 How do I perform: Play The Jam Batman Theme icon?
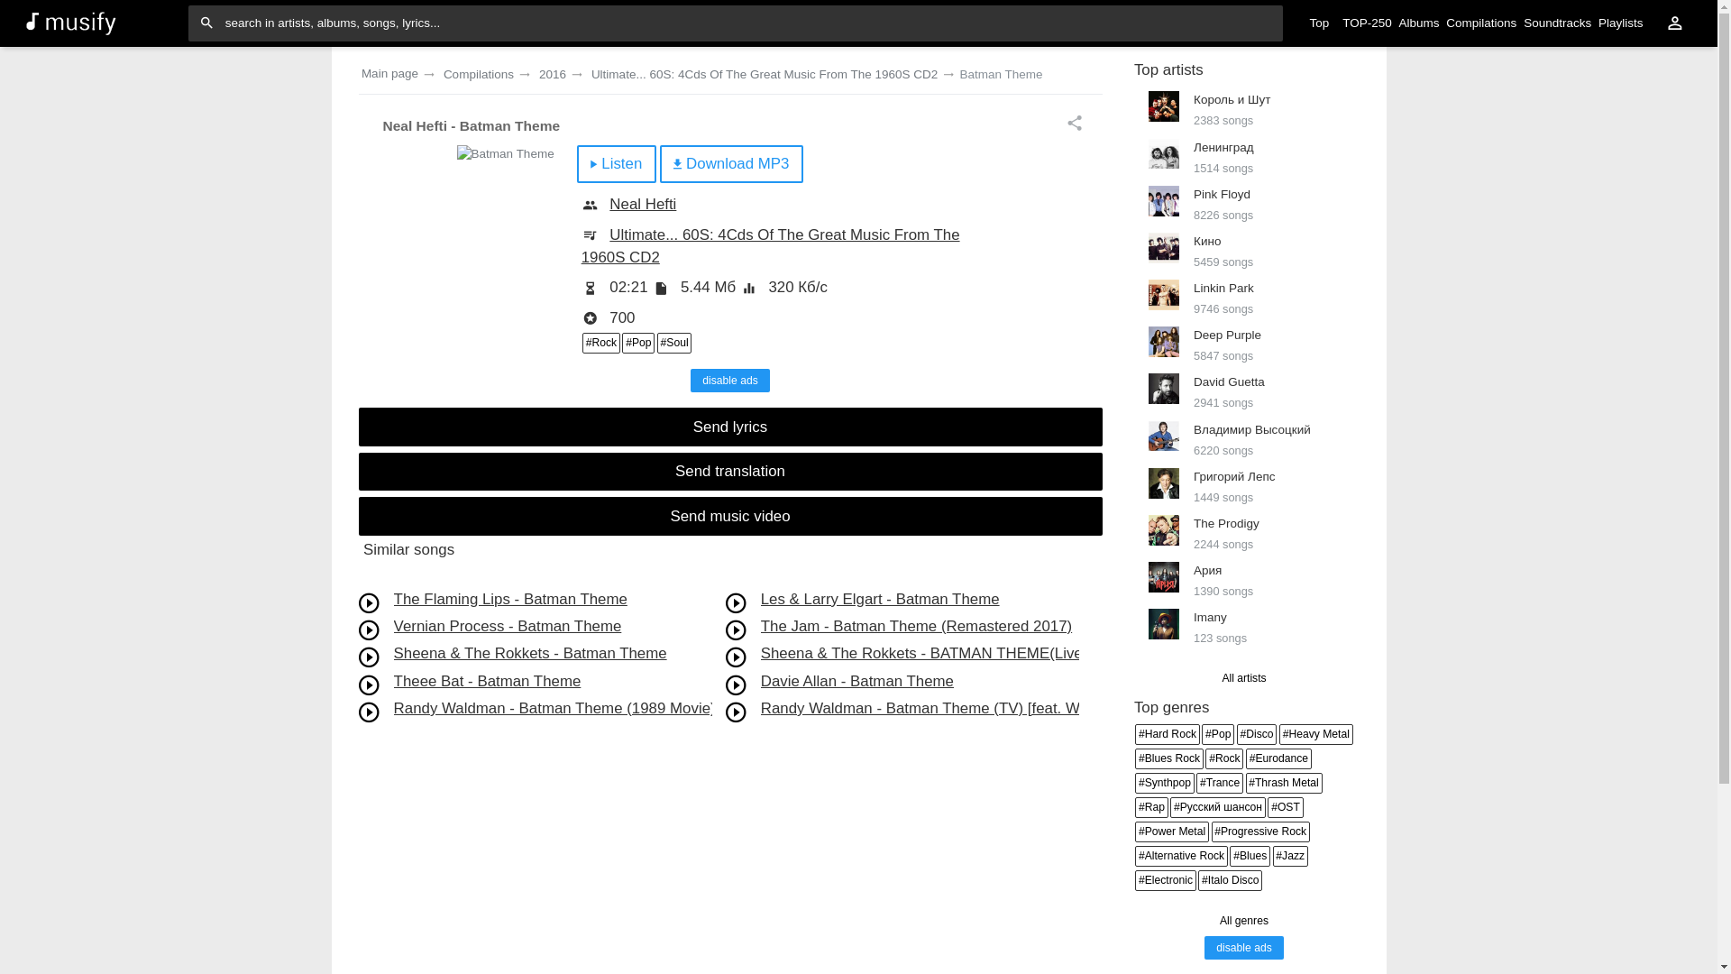coord(736,630)
